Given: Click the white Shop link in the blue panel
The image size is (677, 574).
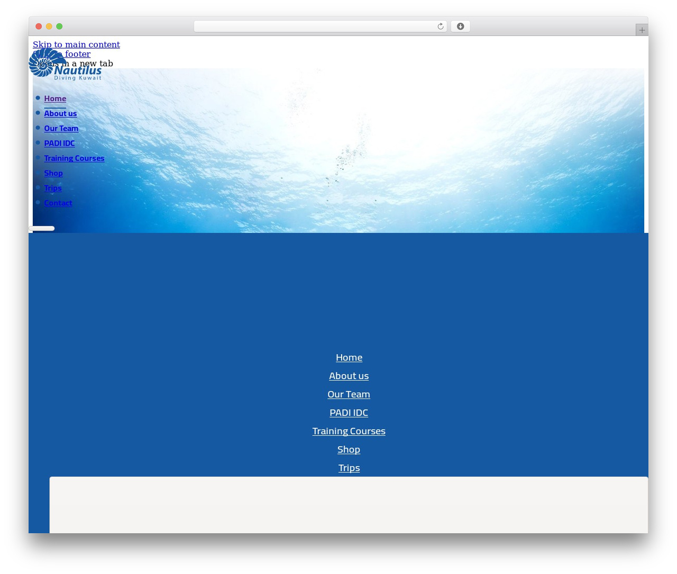Looking at the screenshot, I should (349, 449).
